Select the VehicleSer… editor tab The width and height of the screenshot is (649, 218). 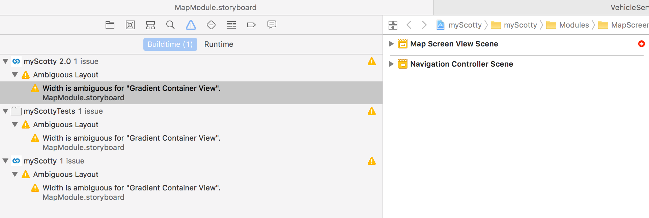tap(541, 7)
